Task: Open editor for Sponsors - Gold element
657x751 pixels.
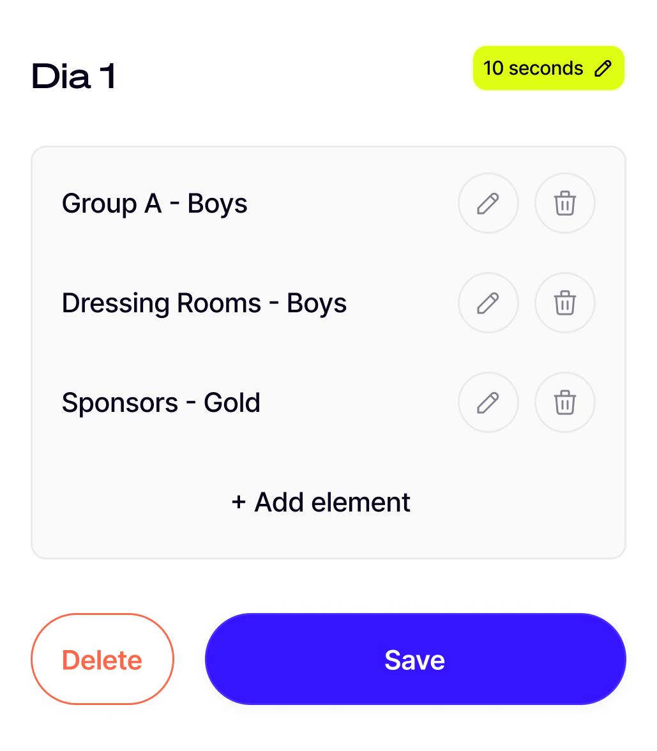Action: point(488,403)
